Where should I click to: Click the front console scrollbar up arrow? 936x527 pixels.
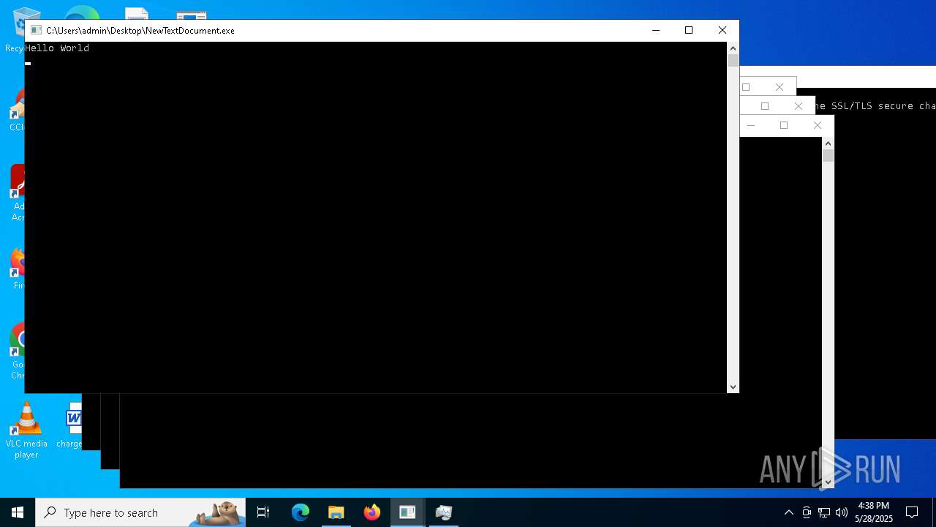733,48
